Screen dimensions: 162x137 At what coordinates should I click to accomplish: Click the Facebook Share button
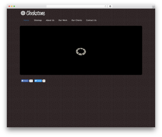point(25,81)
